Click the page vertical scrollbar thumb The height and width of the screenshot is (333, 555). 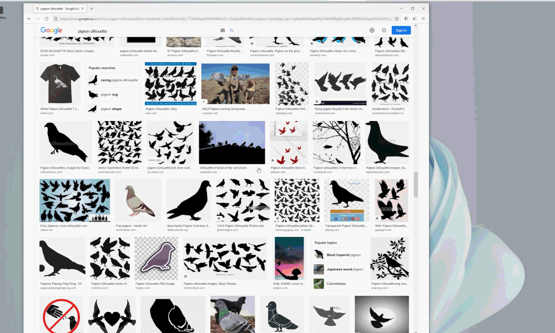[x=416, y=184]
